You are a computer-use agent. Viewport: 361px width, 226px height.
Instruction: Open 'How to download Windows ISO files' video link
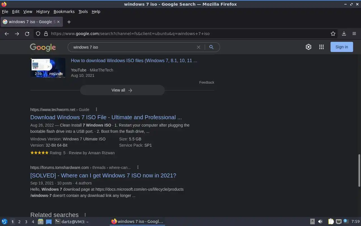[x=134, y=60]
